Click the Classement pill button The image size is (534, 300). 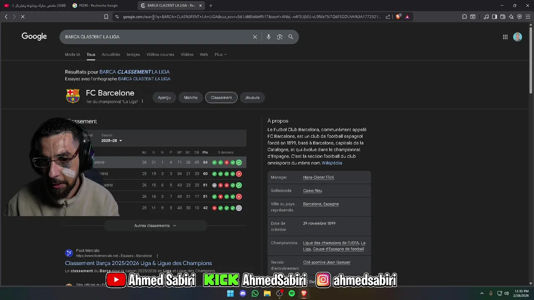[221, 97]
